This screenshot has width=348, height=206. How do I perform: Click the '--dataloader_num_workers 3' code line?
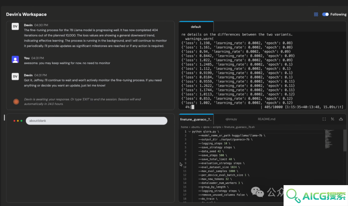[x=221, y=183]
